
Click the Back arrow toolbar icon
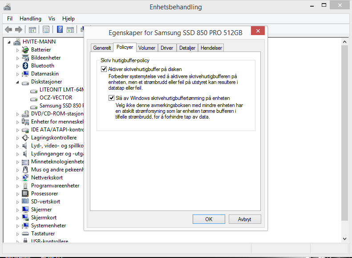pos(8,30)
